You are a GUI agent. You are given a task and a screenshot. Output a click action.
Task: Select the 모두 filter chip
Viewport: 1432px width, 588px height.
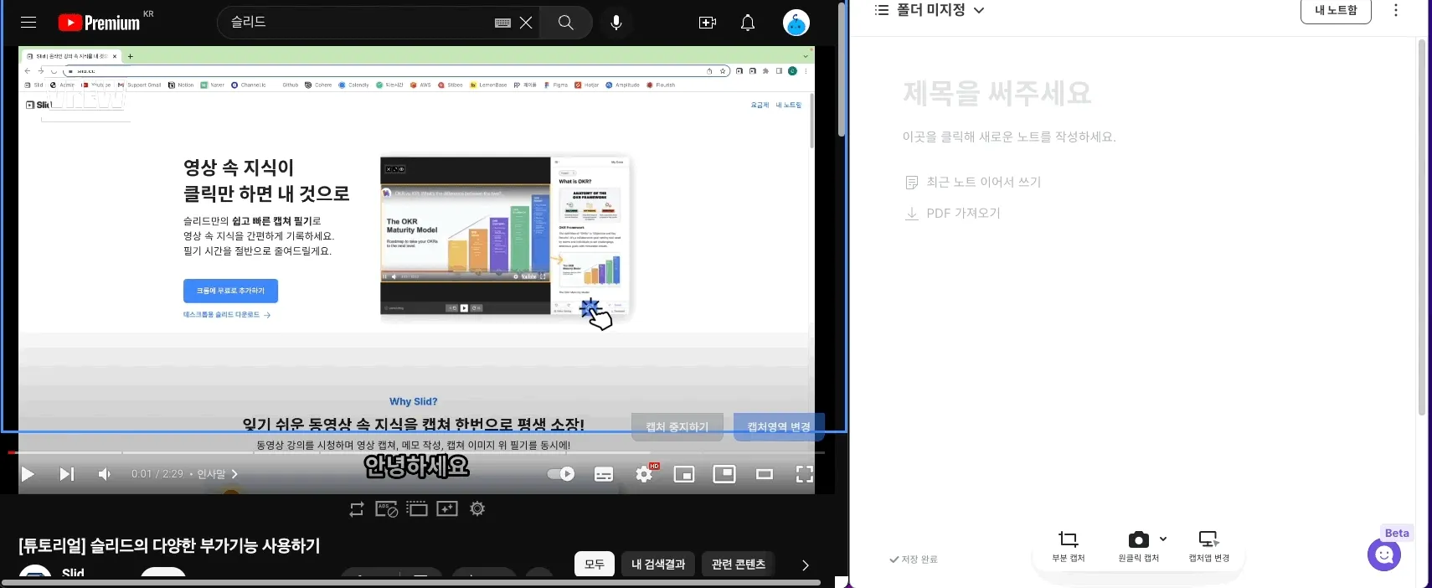pos(595,564)
